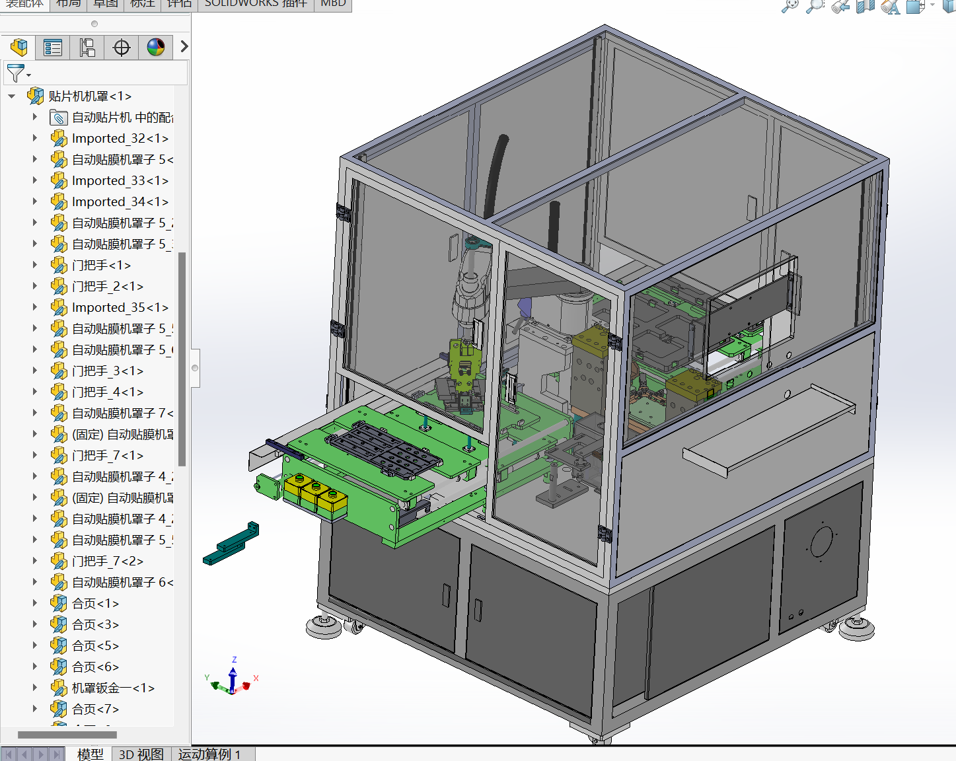The height and width of the screenshot is (761, 956).
Task: Click Previous View icon
Action: 840,6
